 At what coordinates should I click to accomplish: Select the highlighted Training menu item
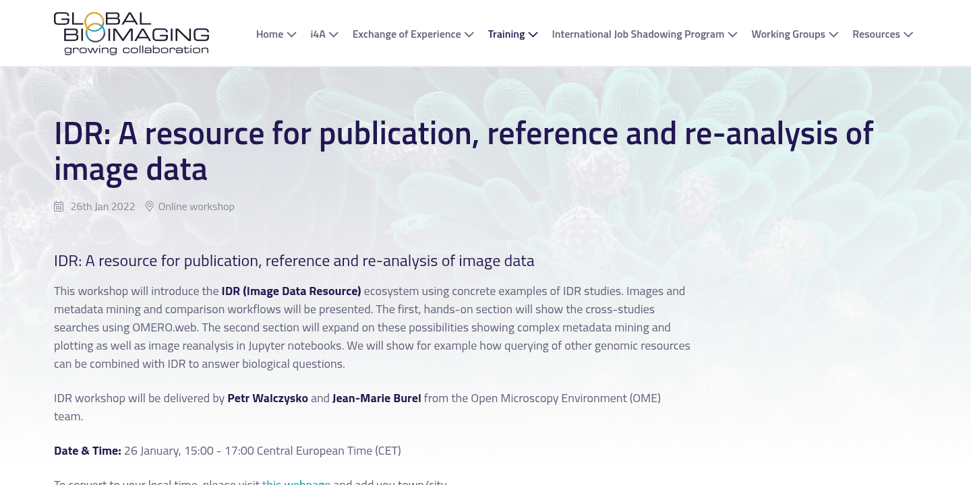506,34
